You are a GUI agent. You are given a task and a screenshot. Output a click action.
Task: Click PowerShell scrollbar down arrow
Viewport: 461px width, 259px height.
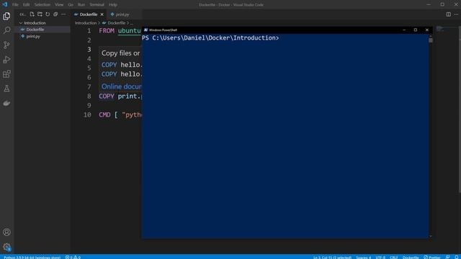pyautogui.click(x=431, y=236)
